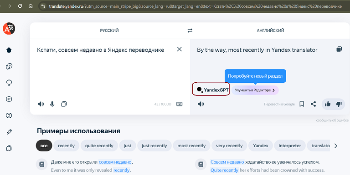The height and width of the screenshot is (175, 350).
Task: Open the АНГЛИЙСКИЙ target language selector
Action: tap(270, 30)
